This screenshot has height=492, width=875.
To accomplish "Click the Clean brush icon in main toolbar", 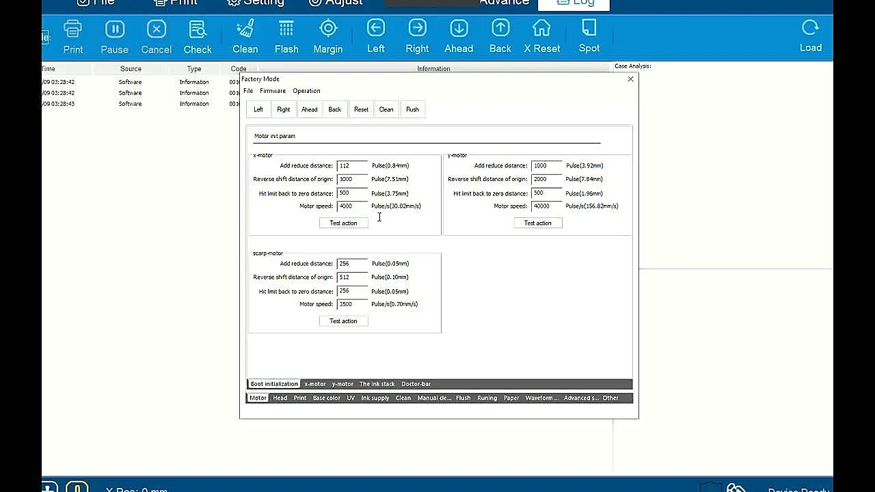I will (245, 29).
